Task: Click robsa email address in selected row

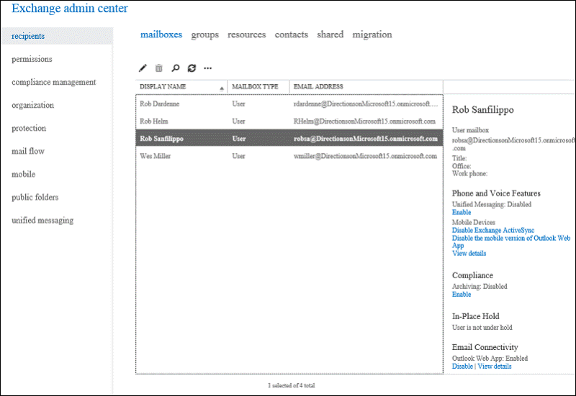Action: coord(366,139)
